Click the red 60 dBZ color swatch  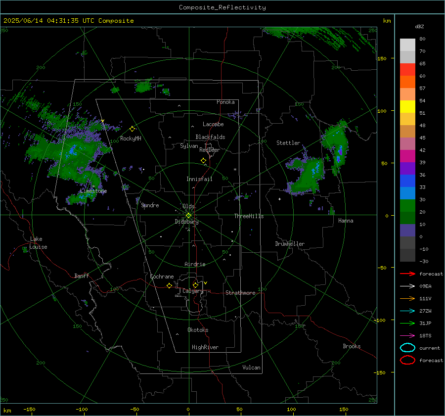point(407,70)
